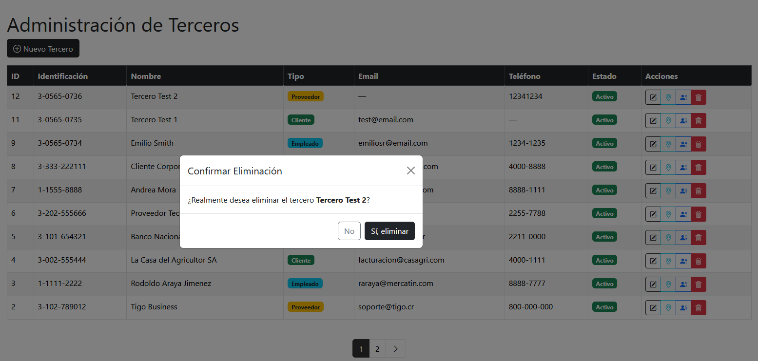Click the Nuevo Tercero button
The height and width of the screenshot is (361, 758).
(x=43, y=49)
